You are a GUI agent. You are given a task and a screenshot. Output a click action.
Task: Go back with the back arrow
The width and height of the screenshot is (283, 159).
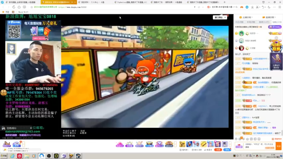click(3, 7)
